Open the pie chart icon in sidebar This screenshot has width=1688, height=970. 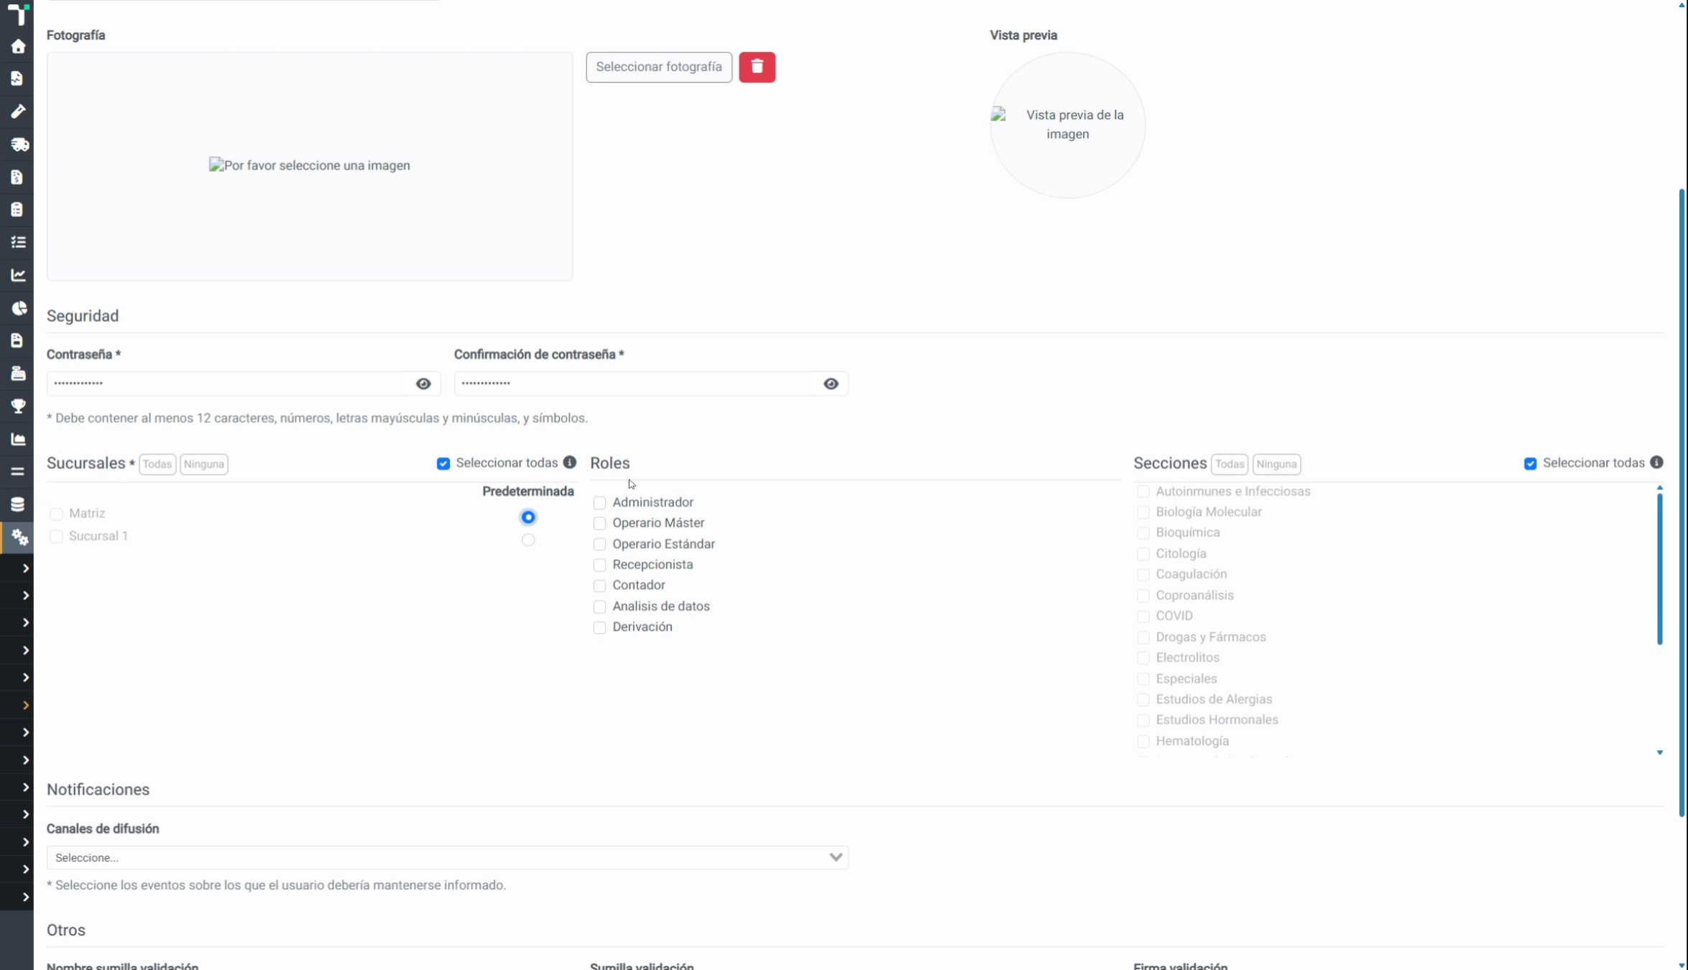click(x=19, y=308)
